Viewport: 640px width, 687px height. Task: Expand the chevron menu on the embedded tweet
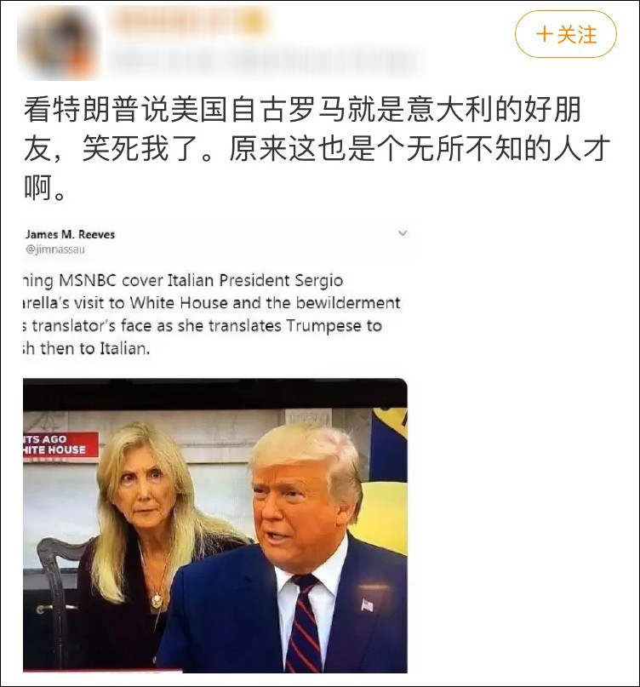pyautogui.click(x=403, y=233)
